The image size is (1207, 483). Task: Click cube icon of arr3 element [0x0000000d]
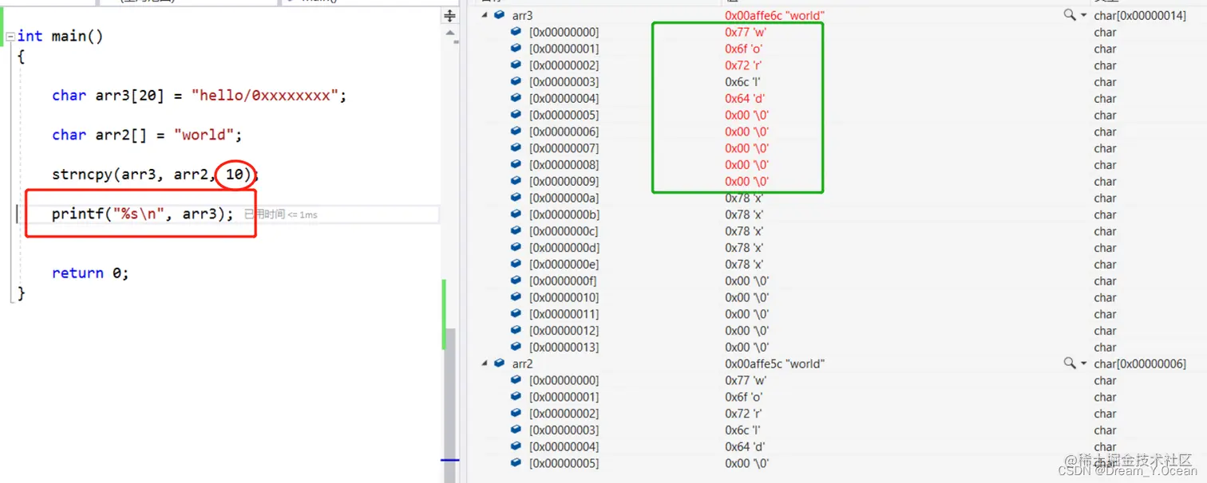pos(516,248)
